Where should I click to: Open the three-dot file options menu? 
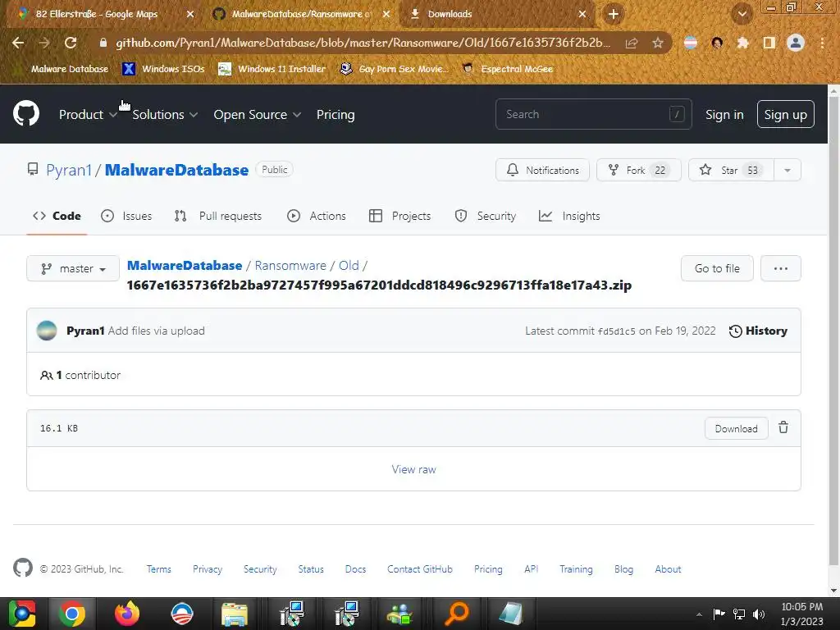click(781, 268)
